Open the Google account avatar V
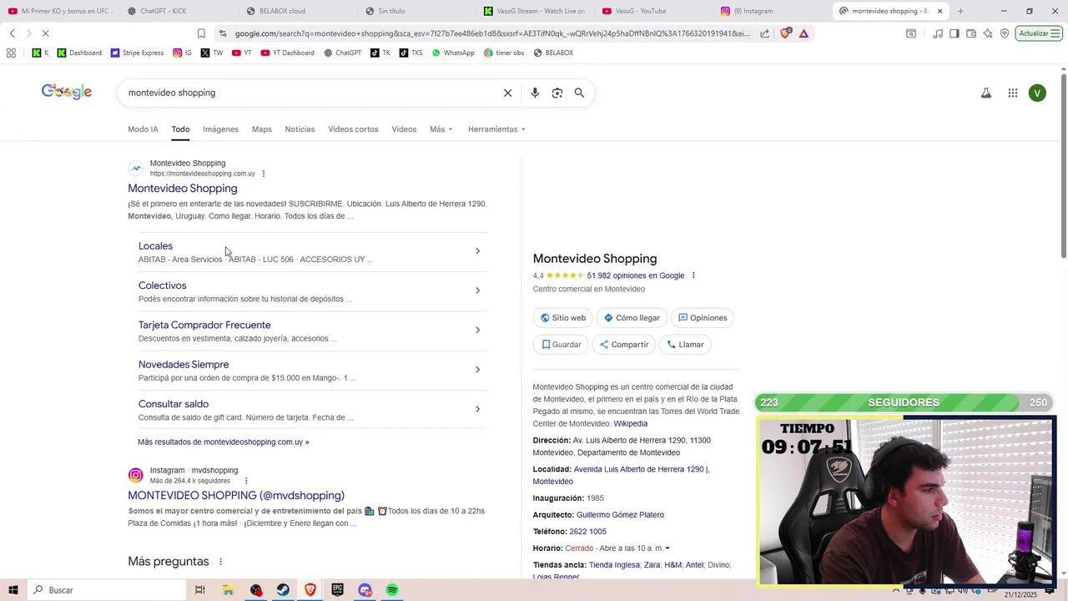 [x=1037, y=93]
